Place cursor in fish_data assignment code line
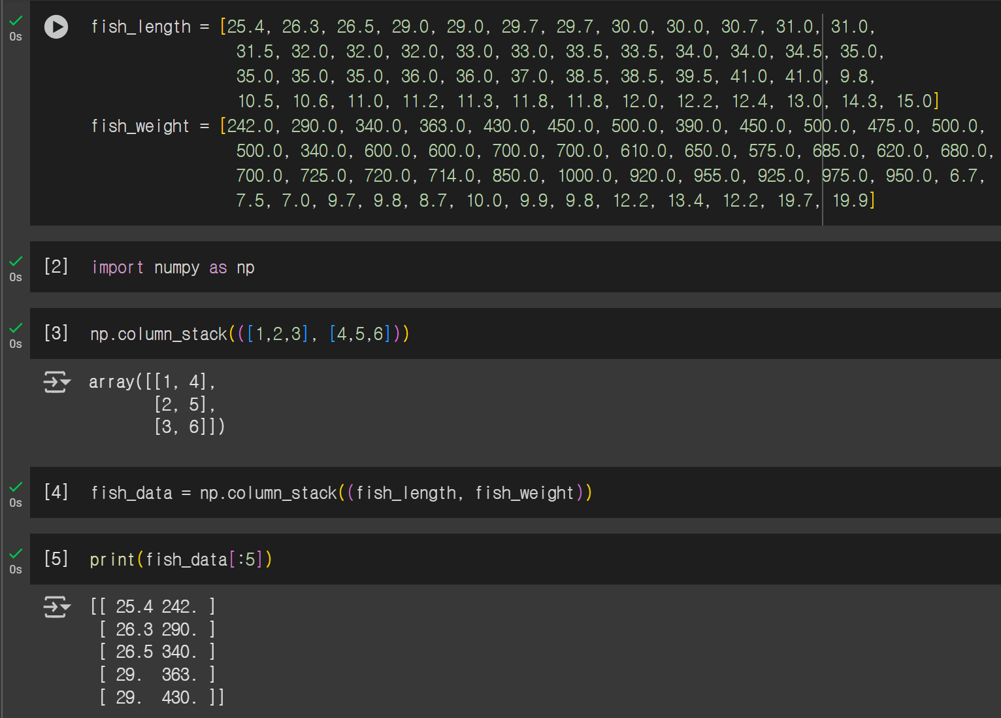Image resolution: width=1001 pixels, height=718 pixels. [341, 493]
